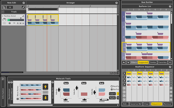Click the Add... button
The width and height of the screenshot is (174, 108).
pos(125,104)
